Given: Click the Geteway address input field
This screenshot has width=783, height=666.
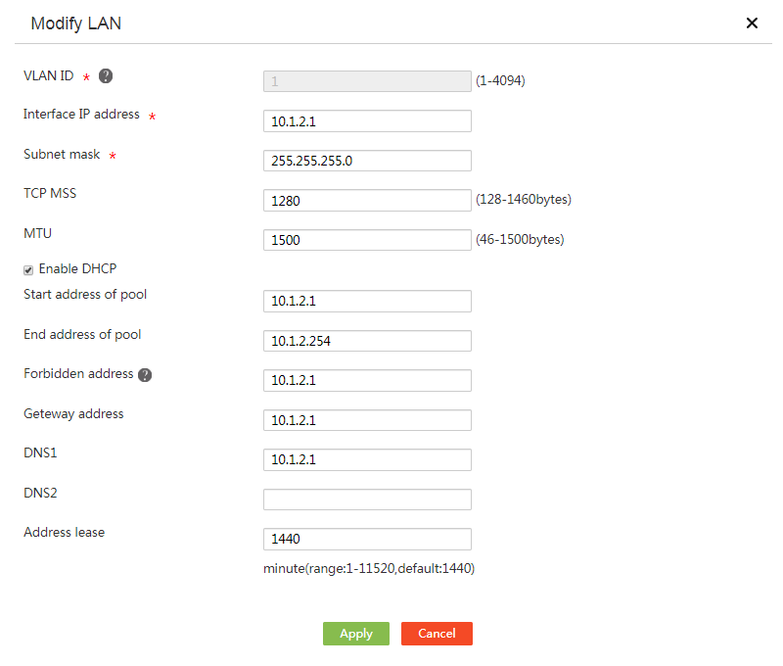Looking at the screenshot, I should (367, 420).
